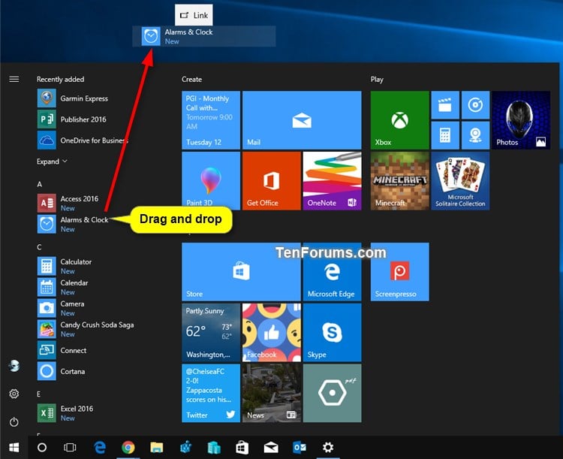
Task: Click the letter E list header
Action: point(39,394)
